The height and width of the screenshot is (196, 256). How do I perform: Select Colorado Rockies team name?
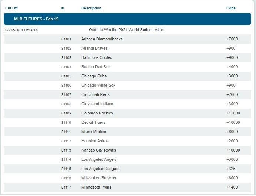tap(97, 113)
